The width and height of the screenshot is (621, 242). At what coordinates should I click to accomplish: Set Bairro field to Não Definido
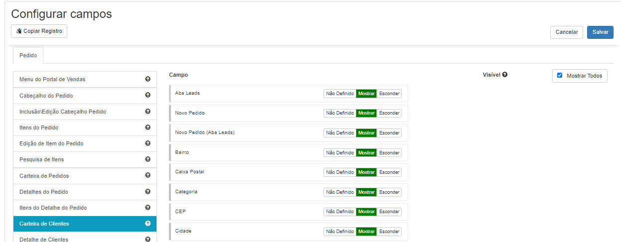click(x=340, y=153)
